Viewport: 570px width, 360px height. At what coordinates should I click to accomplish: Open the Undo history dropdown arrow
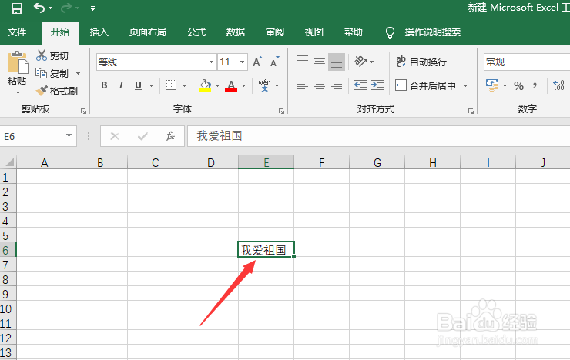pos(50,8)
